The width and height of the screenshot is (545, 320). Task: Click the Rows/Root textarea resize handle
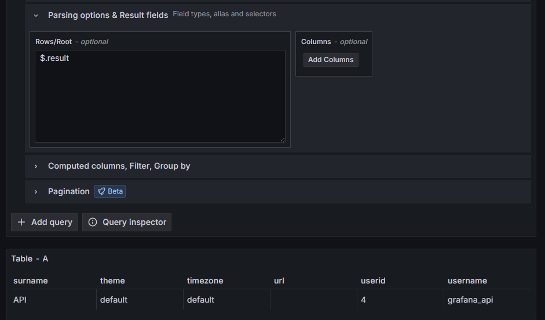pos(282,139)
